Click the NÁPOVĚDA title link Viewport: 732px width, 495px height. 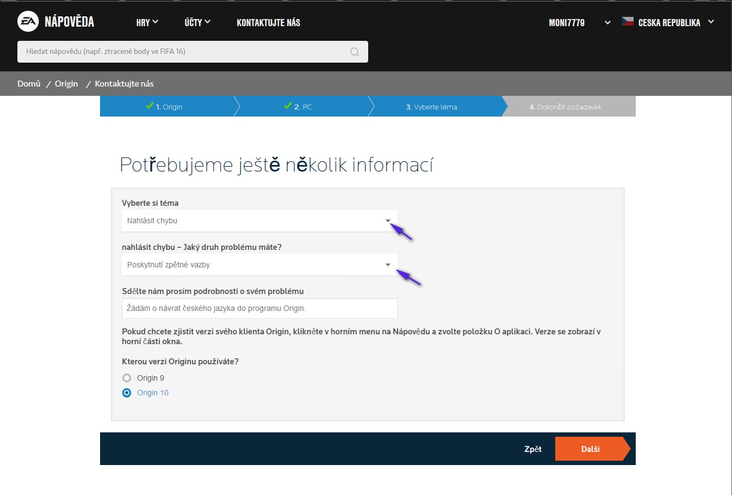[x=70, y=22]
